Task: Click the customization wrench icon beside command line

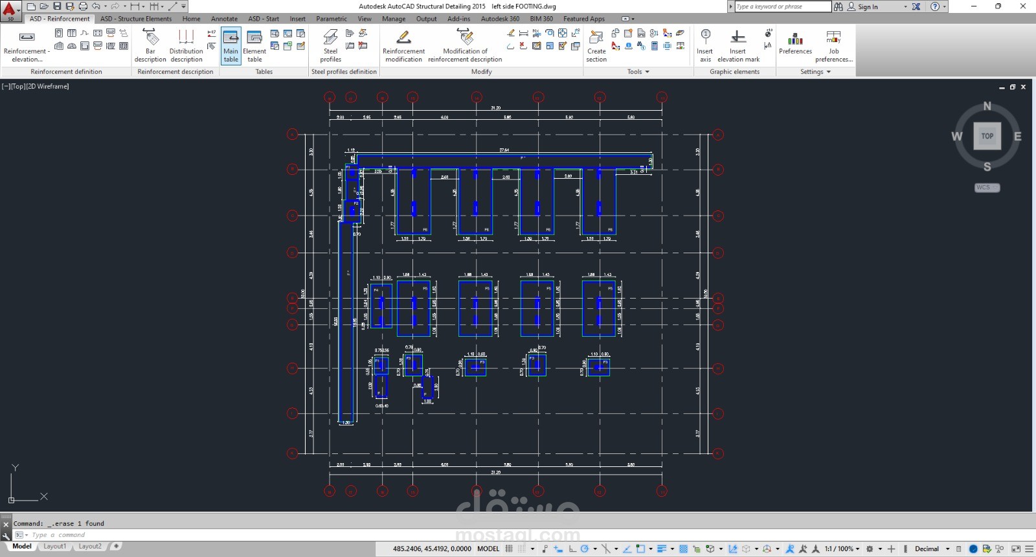Action: click(x=6, y=535)
